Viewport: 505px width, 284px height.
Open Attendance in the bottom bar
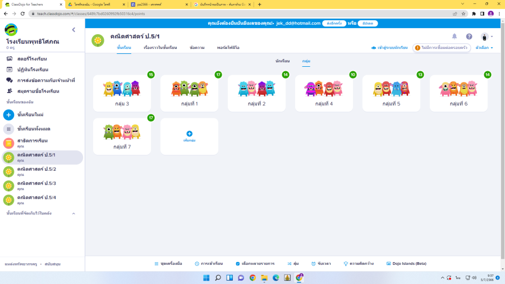(209, 263)
